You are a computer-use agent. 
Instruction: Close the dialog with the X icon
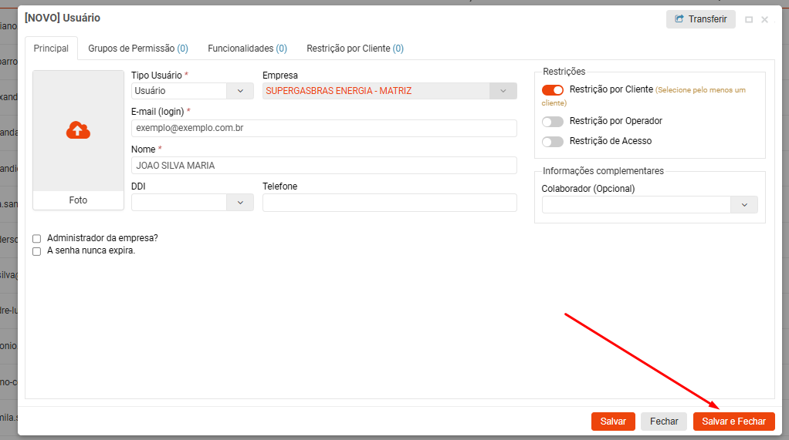764,20
